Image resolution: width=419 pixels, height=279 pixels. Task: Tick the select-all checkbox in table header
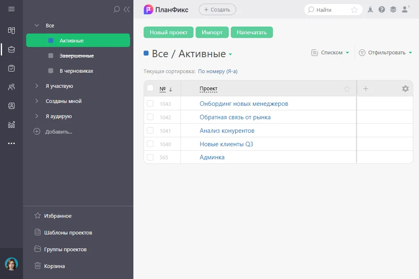[x=150, y=88]
